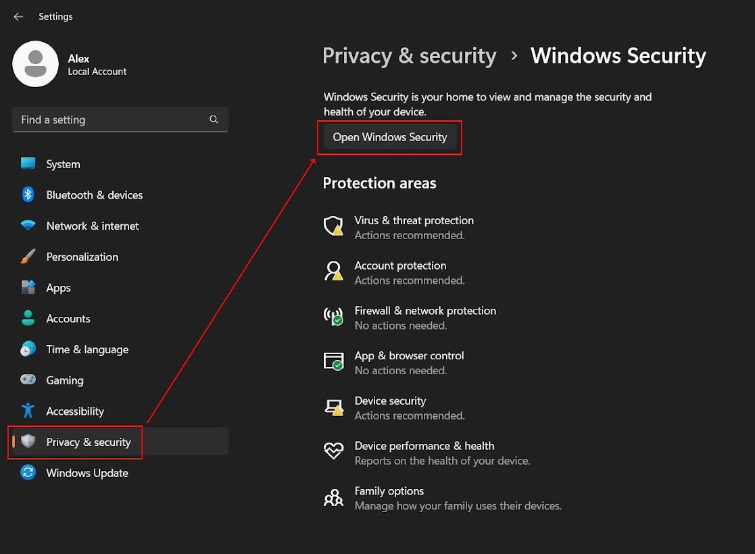Viewport: 755px width, 554px height.
Task: Open Time & language settings
Action: pyautogui.click(x=87, y=349)
